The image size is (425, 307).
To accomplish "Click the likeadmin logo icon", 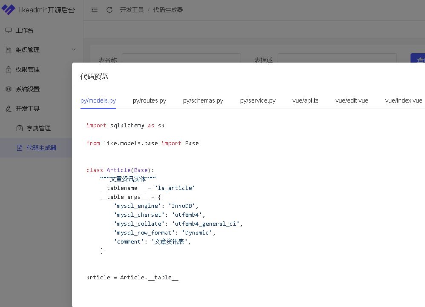I will tap(9, 9).
